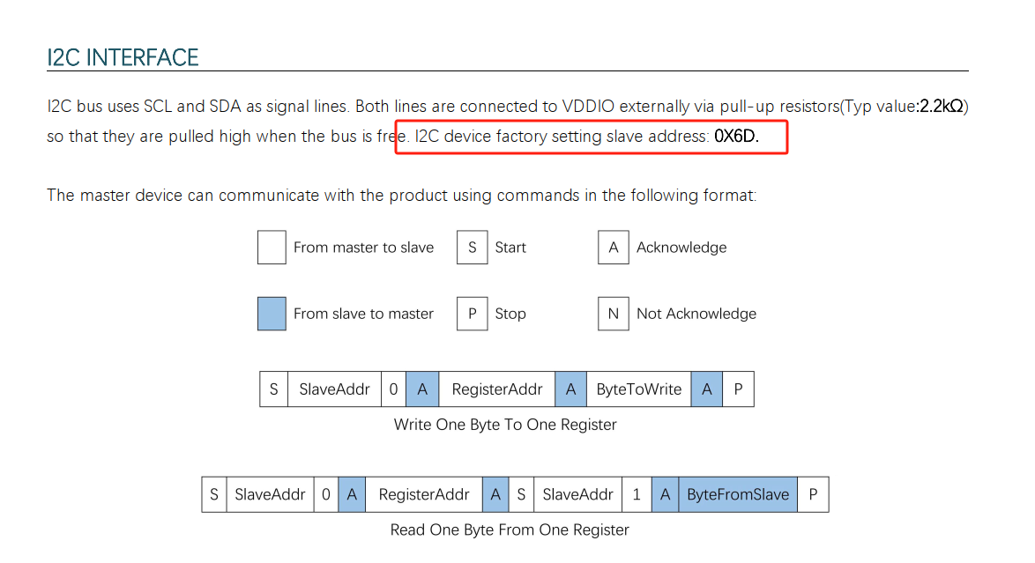This screenshot has height=563, width=1035.
Task: Click the 2.2kΩ pull-up value text
Action: 942,107
